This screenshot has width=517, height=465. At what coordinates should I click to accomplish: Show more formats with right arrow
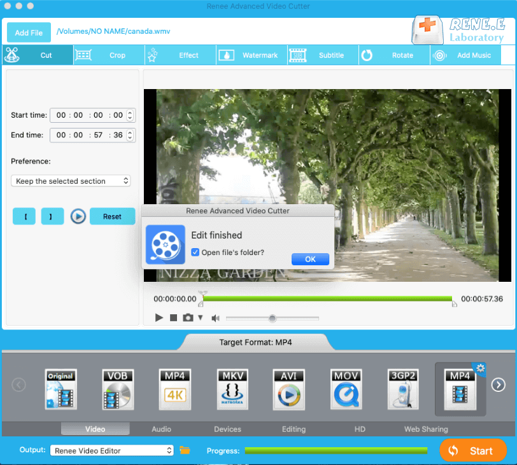tap(498, 385)
